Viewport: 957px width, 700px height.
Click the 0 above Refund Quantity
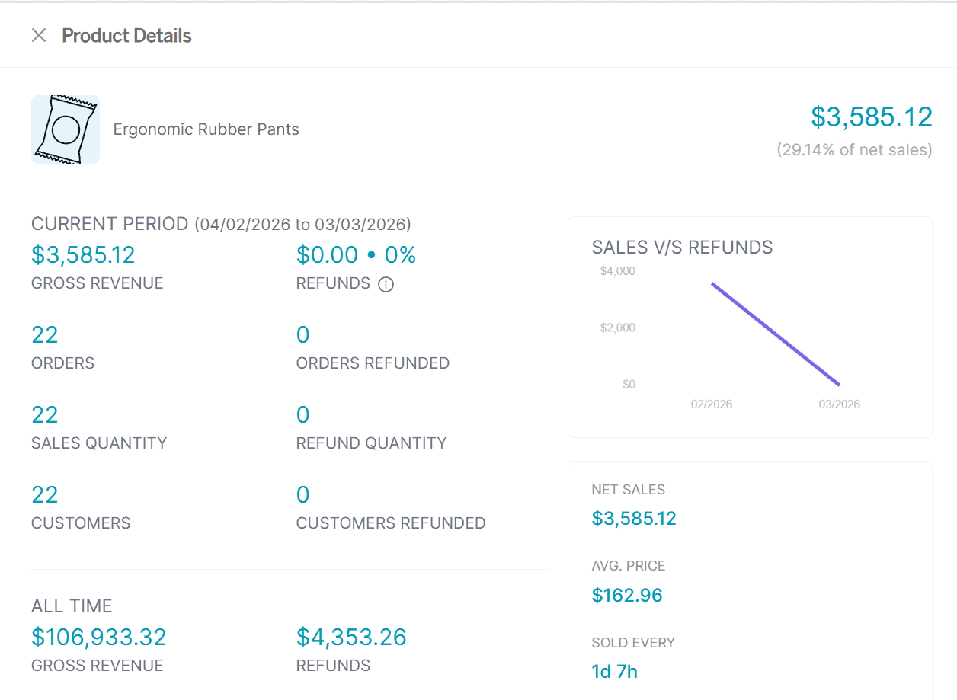coord(303,415)
